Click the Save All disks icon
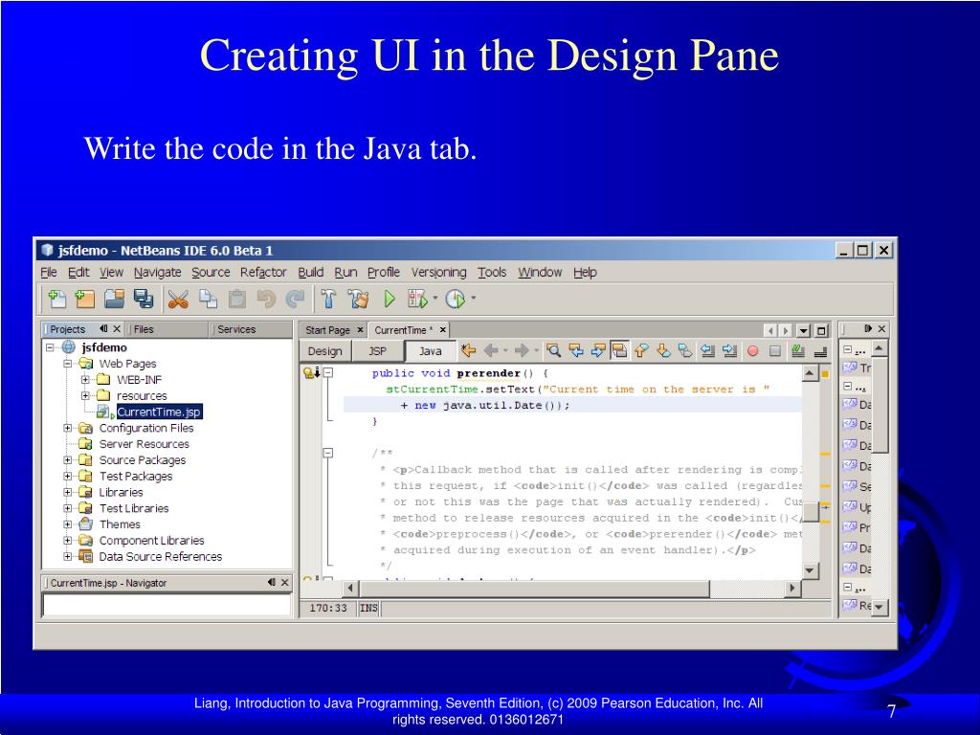Image resolution: width=980 pixels, height=735 pixels. pos(144,299)
